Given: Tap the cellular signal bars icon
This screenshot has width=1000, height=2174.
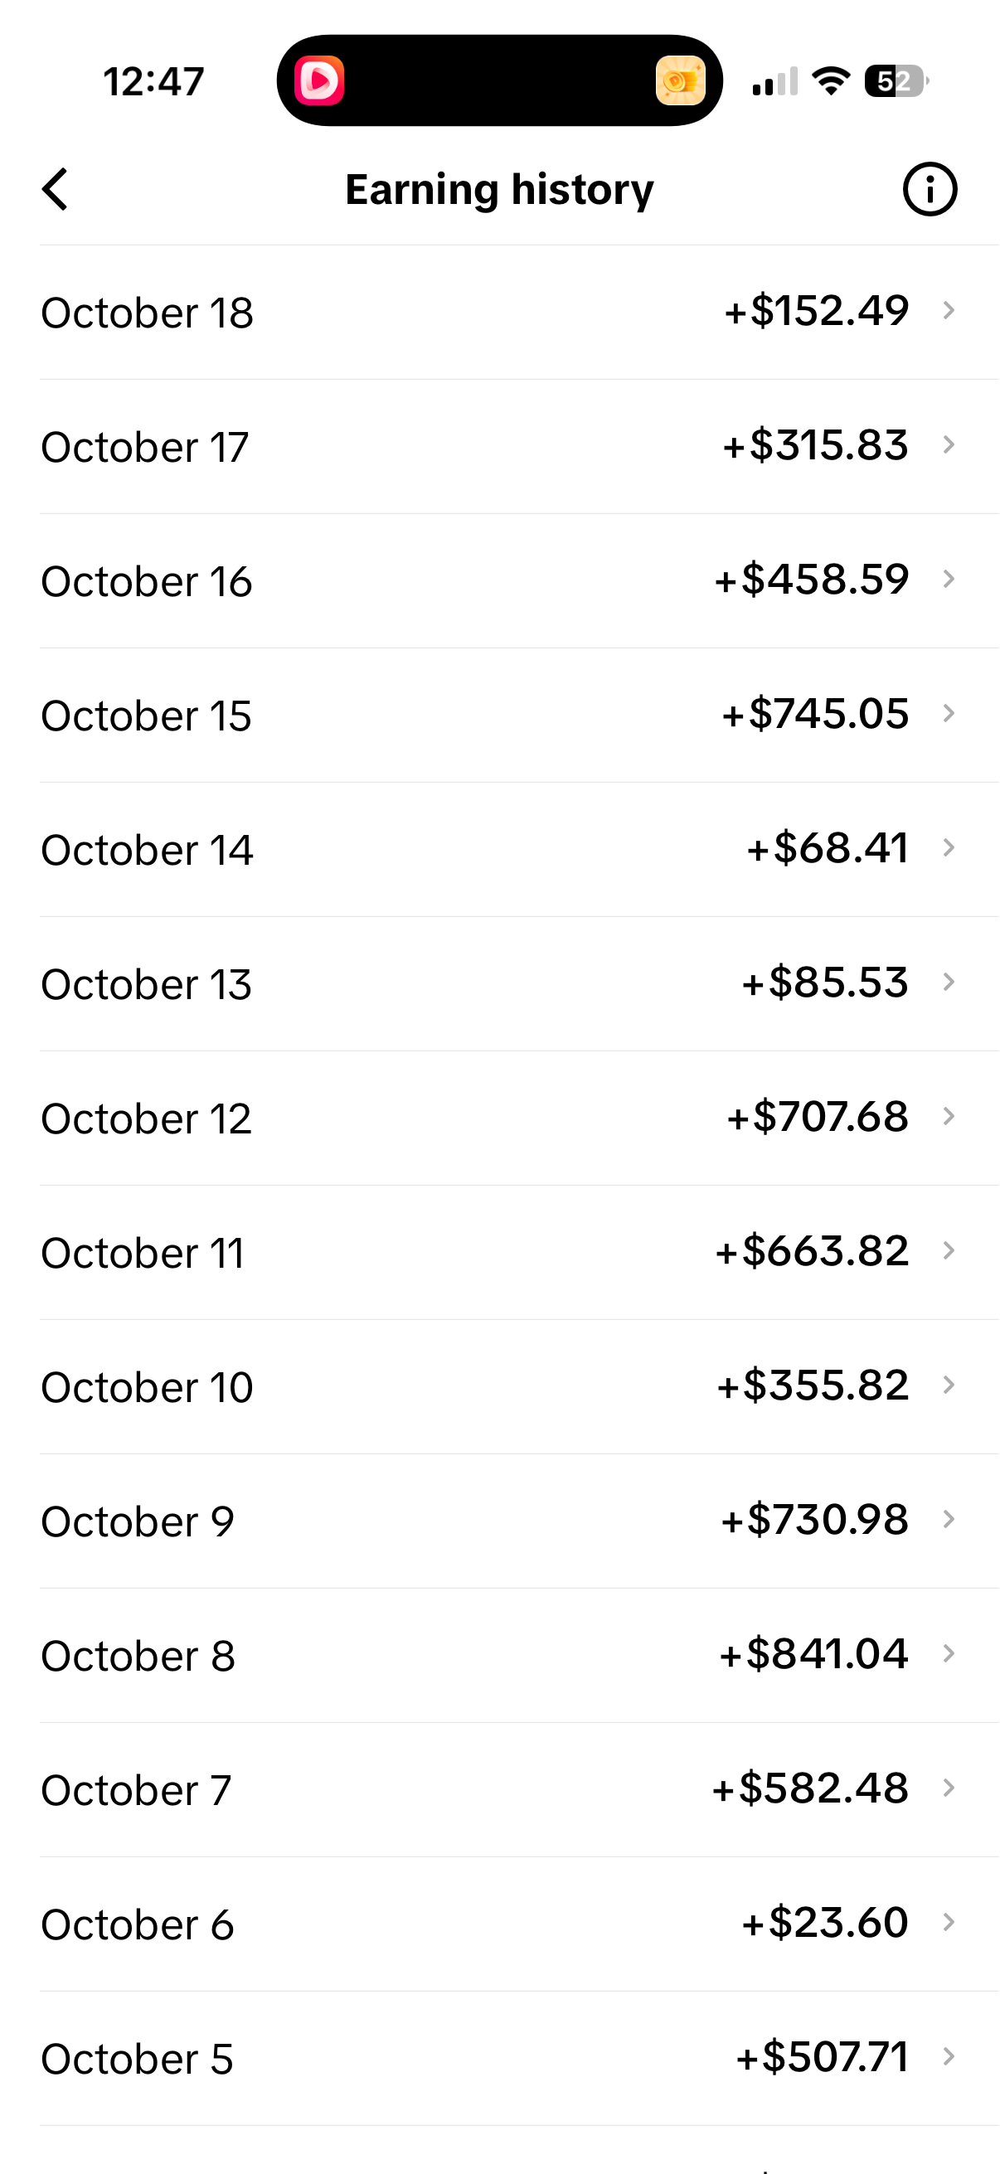Looking at the screenshot, I should click(x=774, y=81).
